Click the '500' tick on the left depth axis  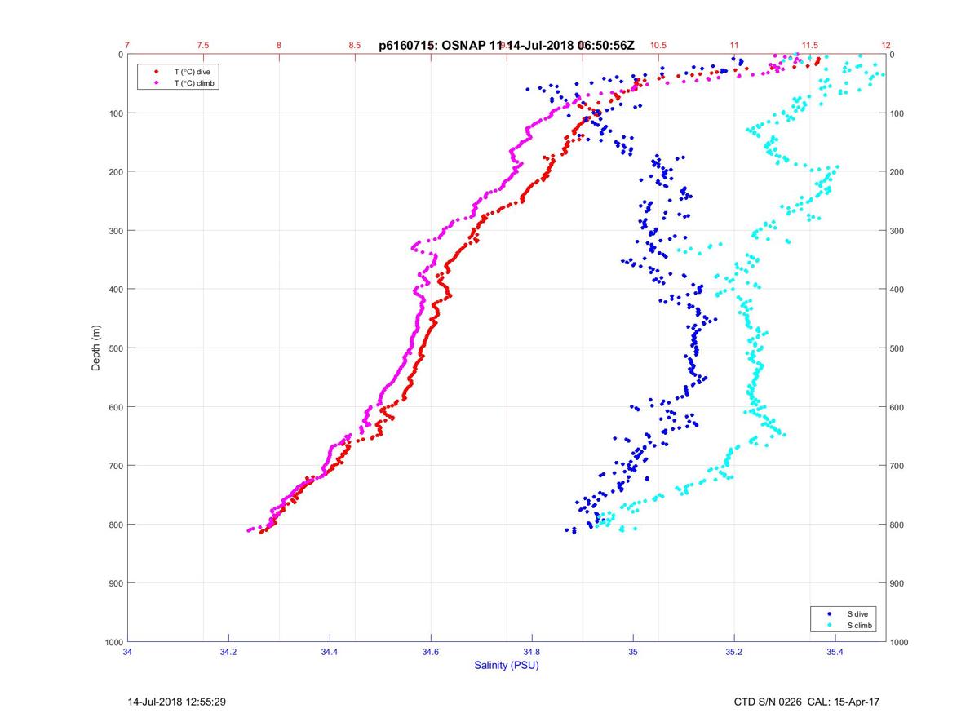coord(115,348)
